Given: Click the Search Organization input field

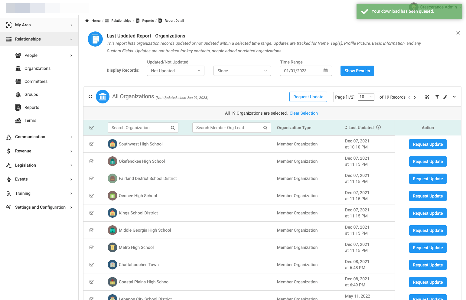Looking at the screenshot, I should (x=143, y=128).
